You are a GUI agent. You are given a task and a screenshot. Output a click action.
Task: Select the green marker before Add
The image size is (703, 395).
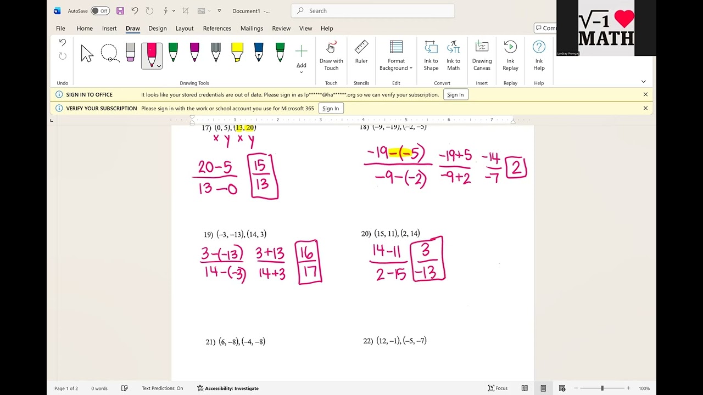(280, 53)
